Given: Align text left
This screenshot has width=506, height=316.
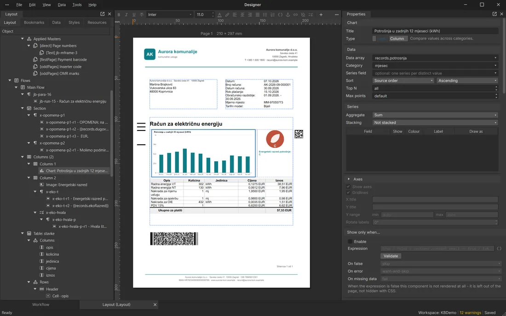Looking at the screenshot, I should click(235, 15).
